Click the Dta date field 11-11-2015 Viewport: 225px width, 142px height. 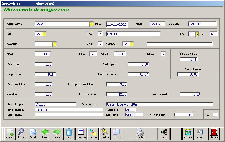117,24
